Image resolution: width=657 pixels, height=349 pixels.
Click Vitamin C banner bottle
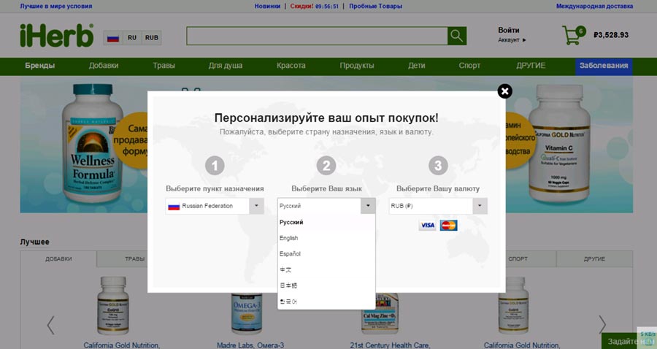559,143
